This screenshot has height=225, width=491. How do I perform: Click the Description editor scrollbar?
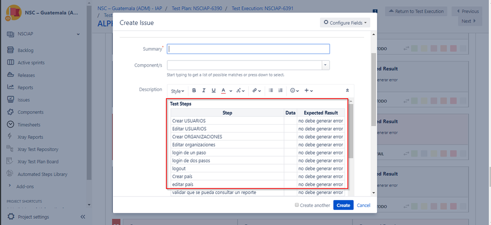coord(351,131)
